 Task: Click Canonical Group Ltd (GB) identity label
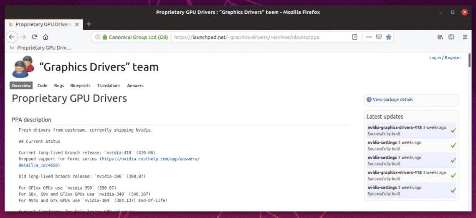pos(138,37)
